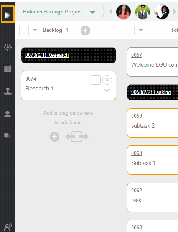Click the task card text in 0062
Screen dimensions: 178x232
click(x=136, y=200)
